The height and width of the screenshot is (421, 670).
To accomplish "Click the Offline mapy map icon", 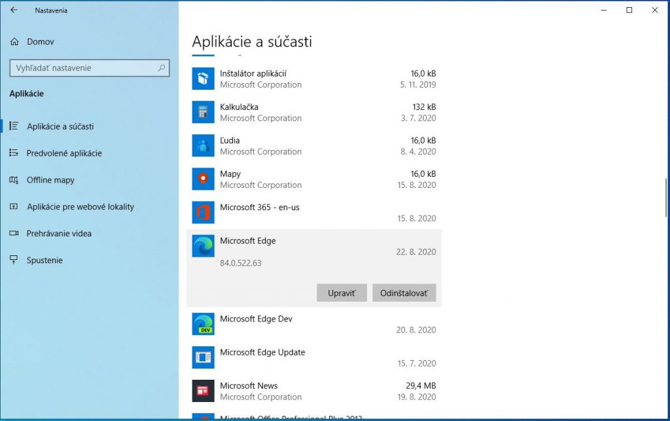I will coord(14,180).
